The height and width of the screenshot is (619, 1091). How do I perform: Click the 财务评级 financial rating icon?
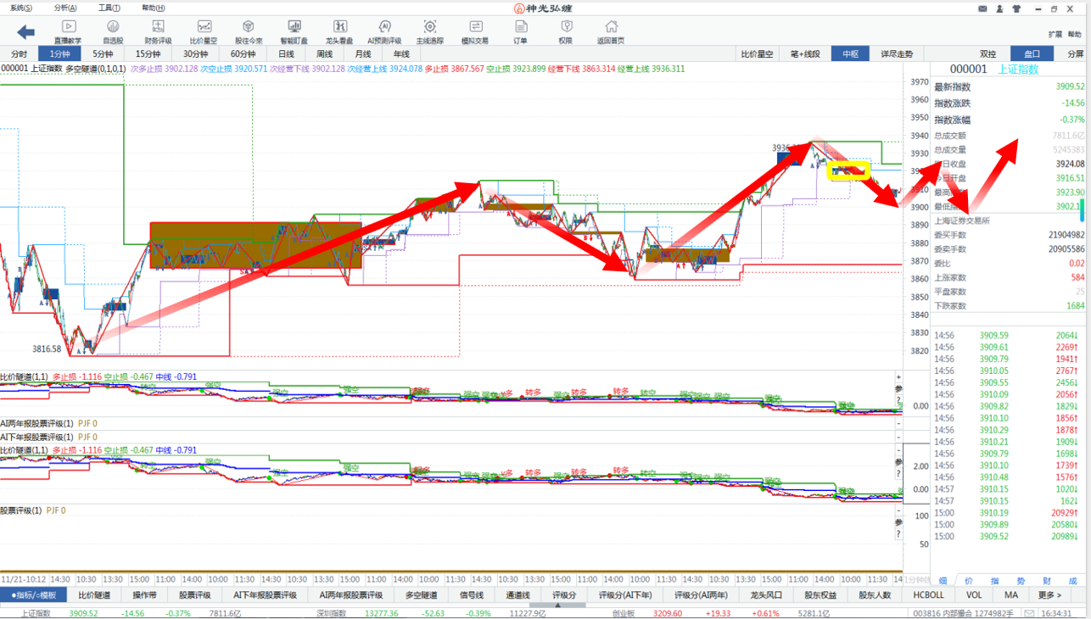[x=158, y=32]
